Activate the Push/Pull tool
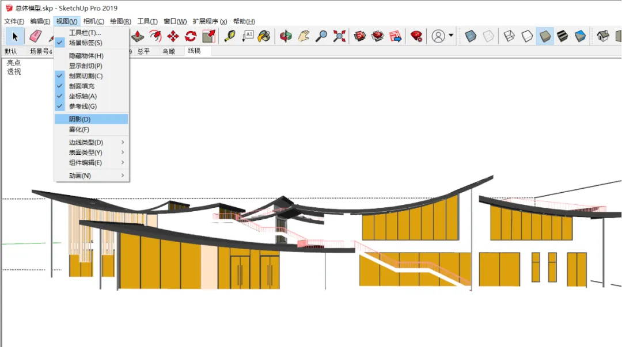The image size is (622, 347). coord(138,36)
